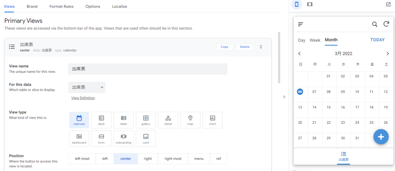395x171 pixels.
Task: Go to next month in calendar
Action: pos(387,54)
